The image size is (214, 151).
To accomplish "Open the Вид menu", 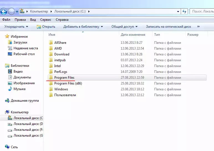I will coord(33,20).
